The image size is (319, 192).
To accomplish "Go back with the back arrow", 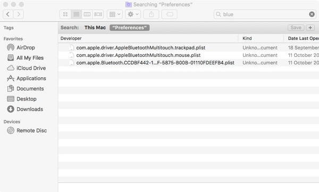I will [8, 14].
